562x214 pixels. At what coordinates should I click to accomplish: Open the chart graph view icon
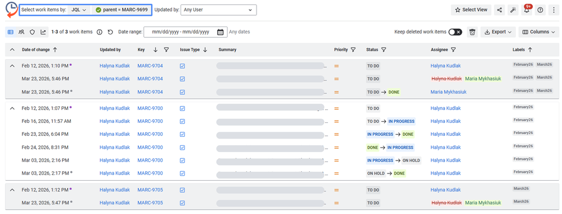point(43,32)
